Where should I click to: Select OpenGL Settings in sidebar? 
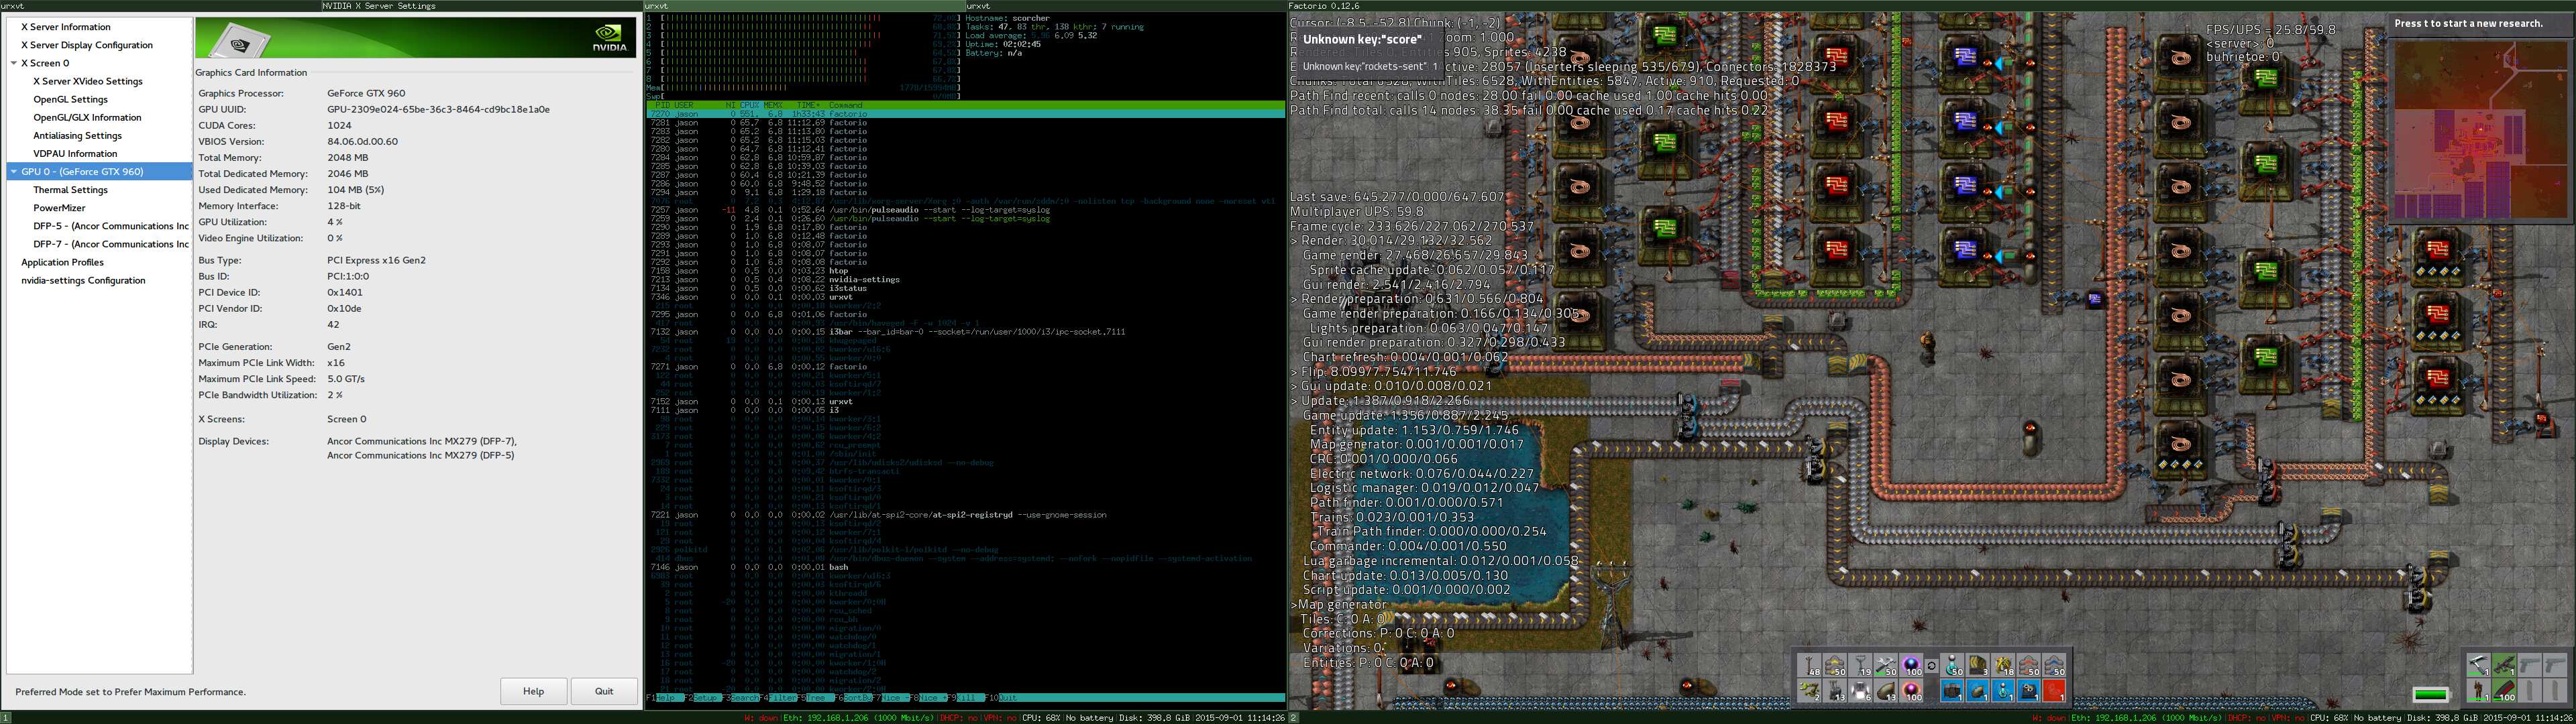point(70,99)
